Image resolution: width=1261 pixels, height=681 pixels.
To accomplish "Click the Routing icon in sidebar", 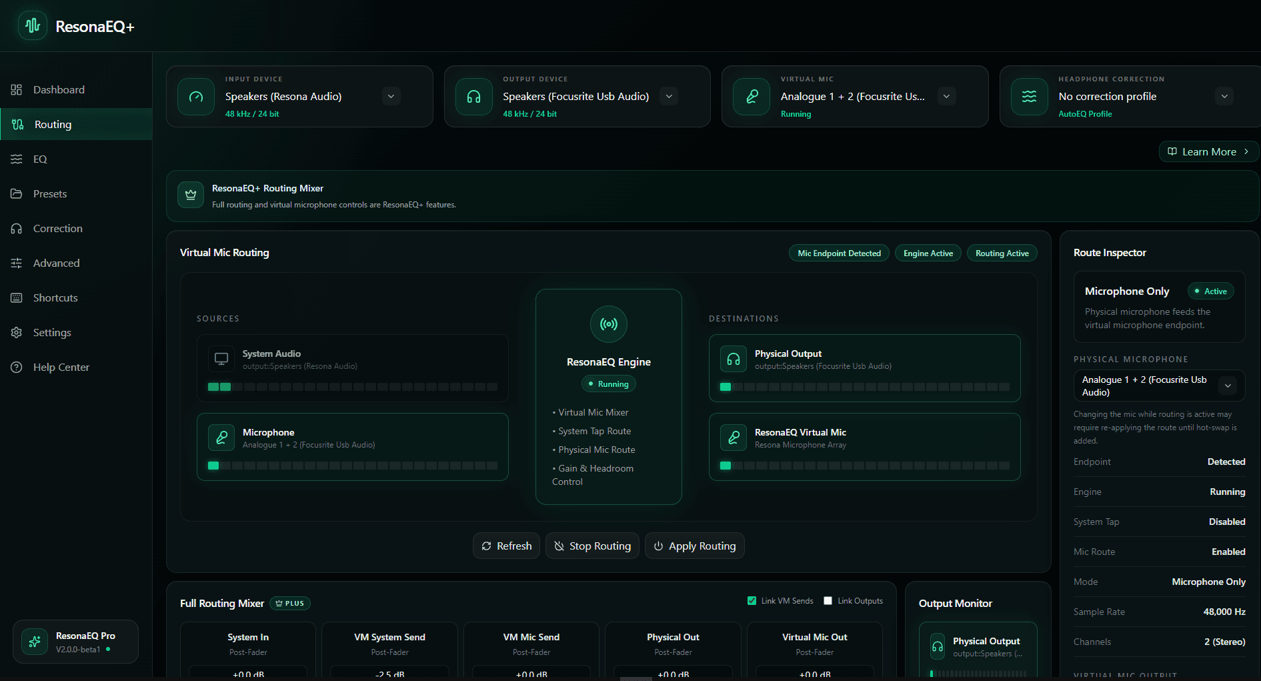I will [18, 124].
